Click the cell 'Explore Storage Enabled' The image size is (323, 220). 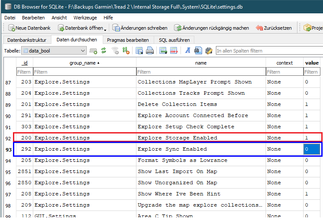201,138
